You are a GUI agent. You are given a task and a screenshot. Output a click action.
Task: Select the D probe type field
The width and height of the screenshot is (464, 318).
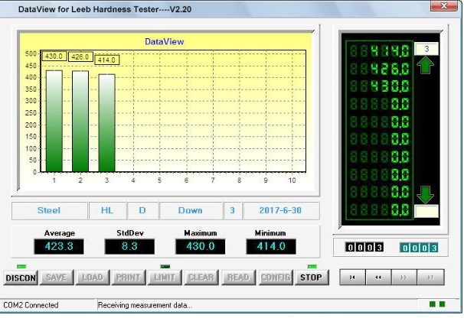click(142, 210)
